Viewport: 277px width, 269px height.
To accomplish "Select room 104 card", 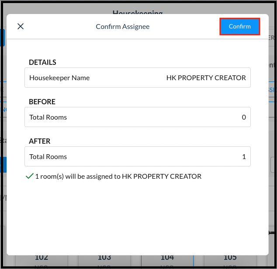I will coord(167,260).
